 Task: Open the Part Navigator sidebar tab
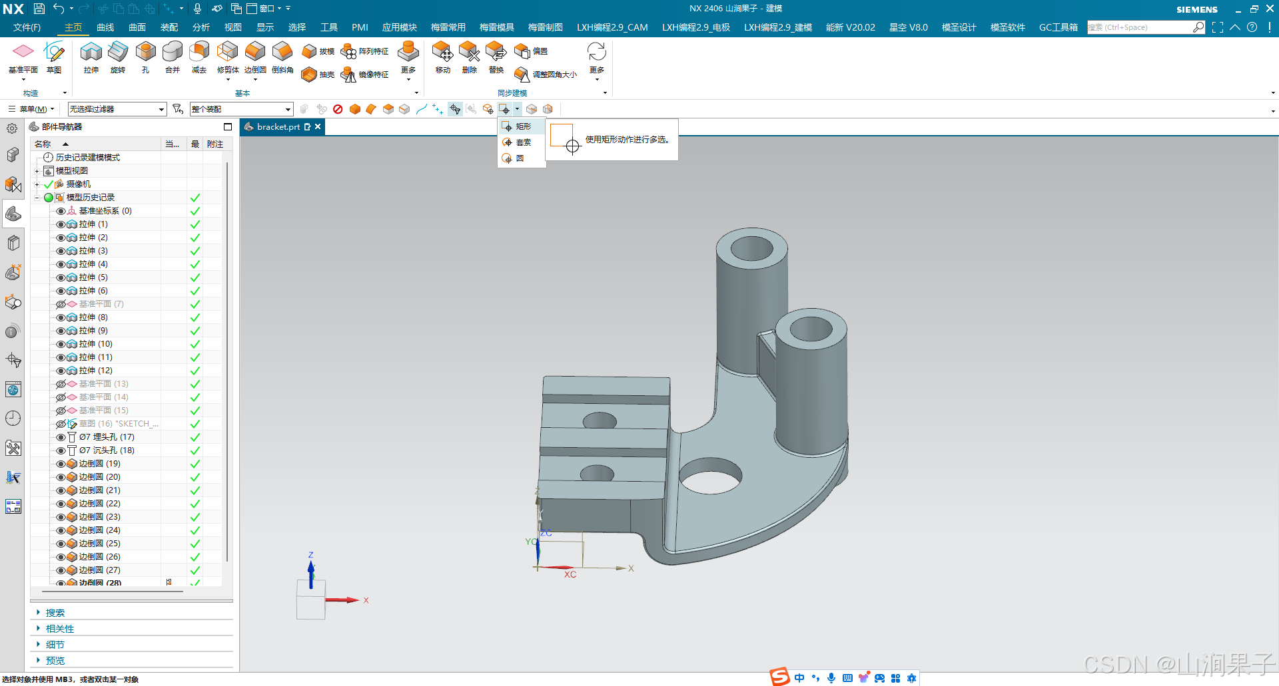[x=13, y=214]
